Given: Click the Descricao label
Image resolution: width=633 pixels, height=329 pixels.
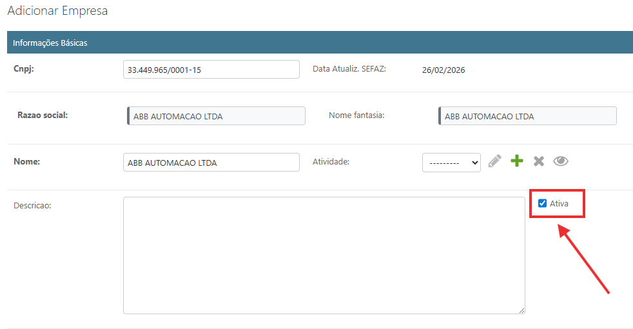Looking at the screenshot, I should (32, 206).
